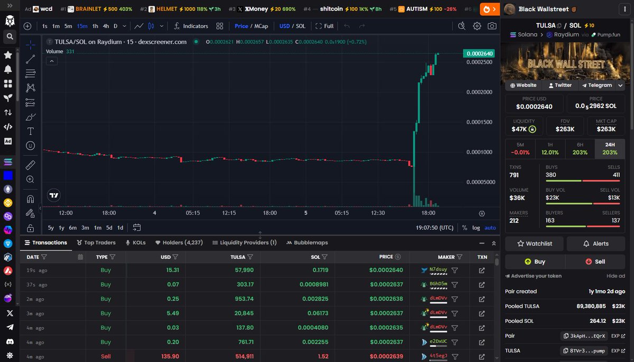Select the crosshair cursor tool
This screenshot has height=362, width=634.
pos(31,45)
